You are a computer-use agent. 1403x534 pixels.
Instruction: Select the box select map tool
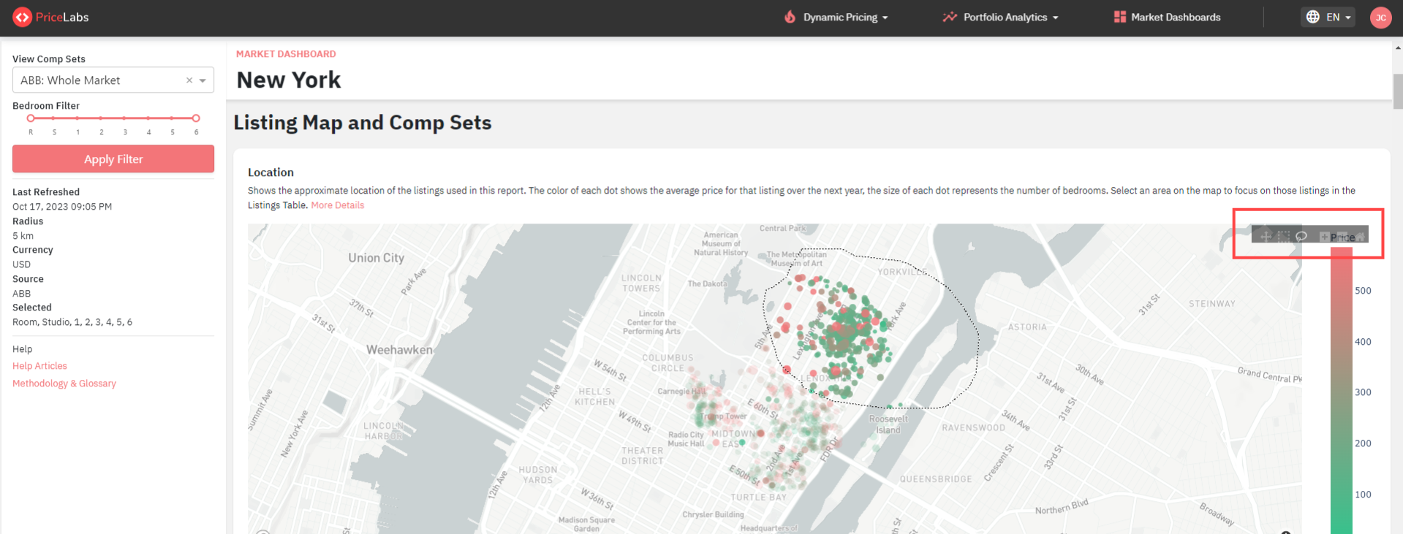(x=1283, y=236)
